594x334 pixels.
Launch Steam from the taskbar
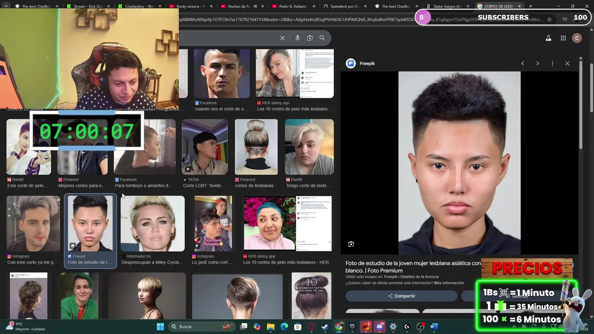click(x=325, y=327)
